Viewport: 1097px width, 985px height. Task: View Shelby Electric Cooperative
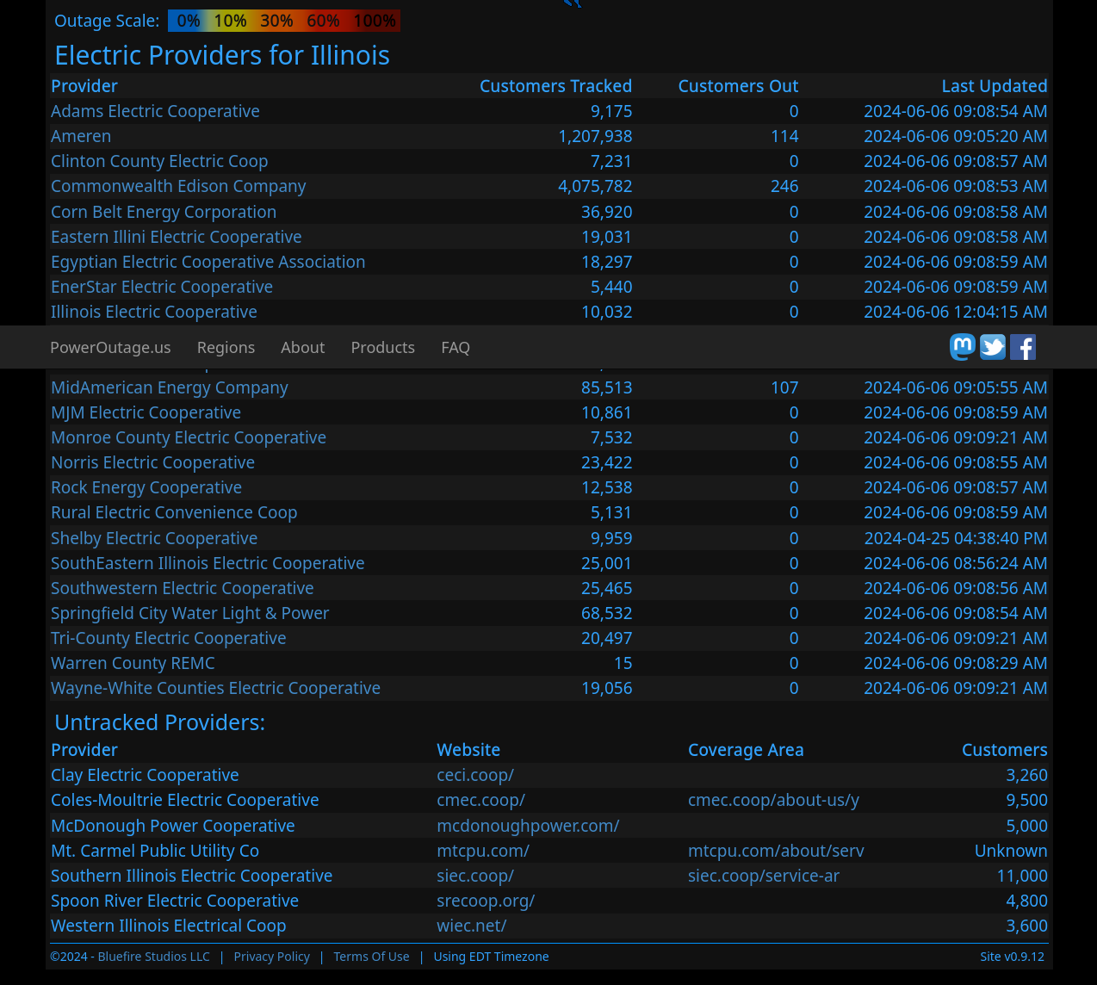154,538
